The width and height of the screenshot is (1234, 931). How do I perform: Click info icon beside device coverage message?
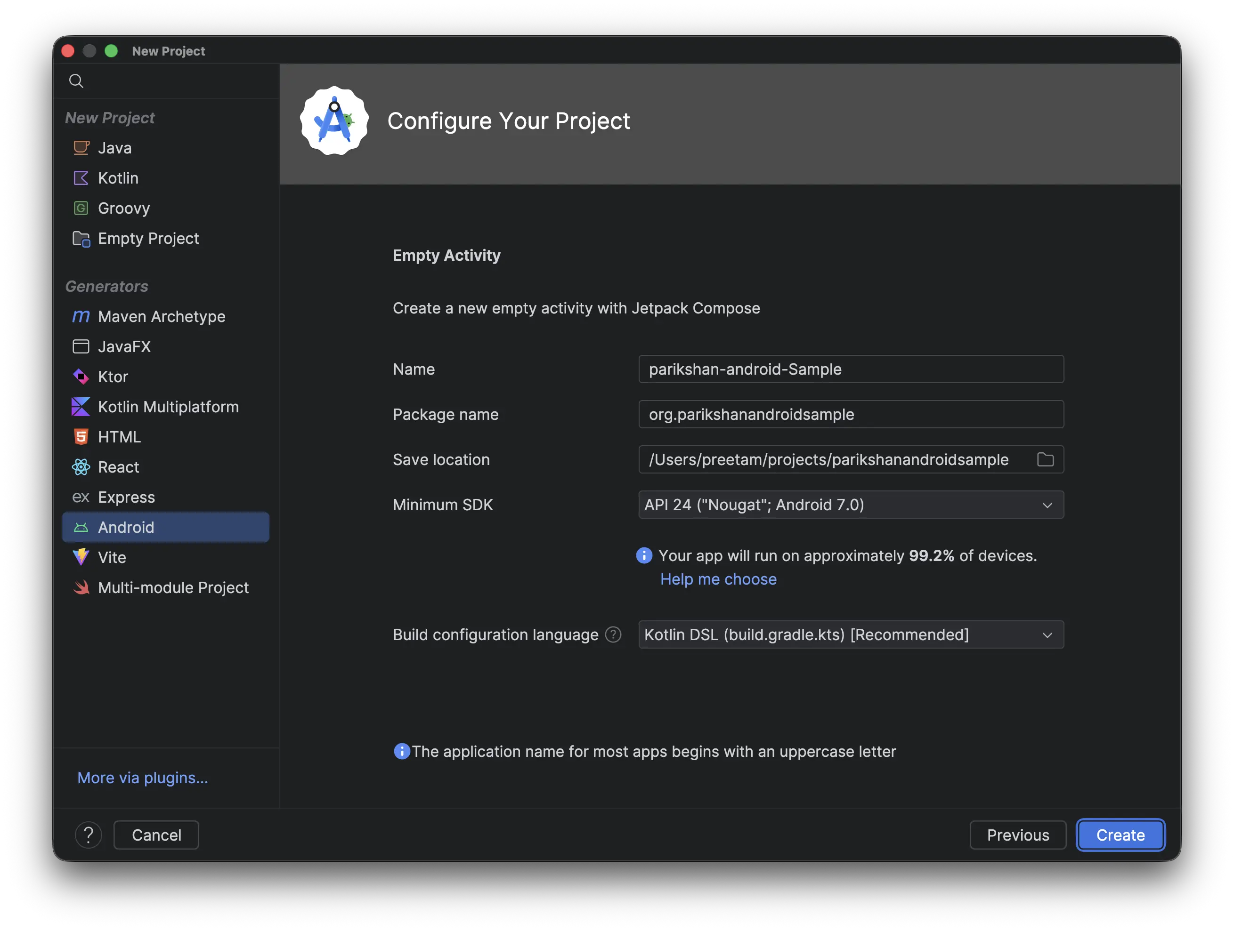coord(644,555)
